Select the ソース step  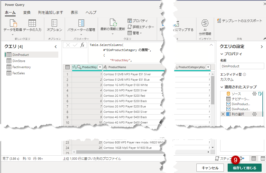tap(236, 94)
